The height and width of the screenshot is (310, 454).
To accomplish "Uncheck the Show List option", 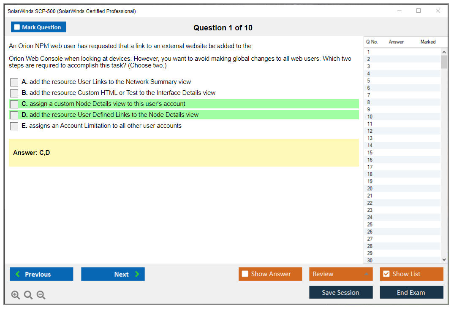I will [x=386, y=274].
